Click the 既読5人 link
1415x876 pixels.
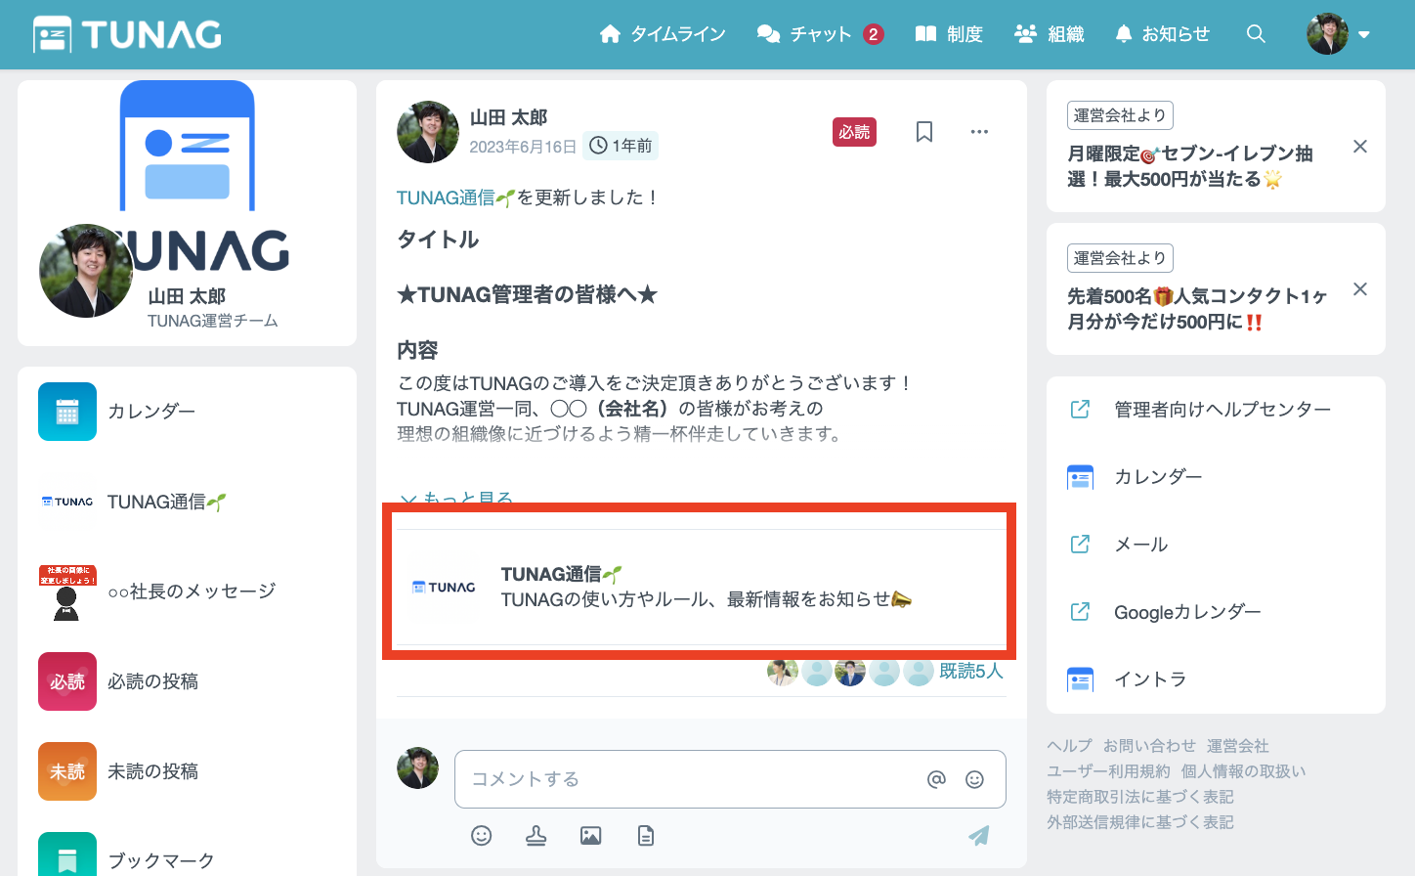coord(971,672)
